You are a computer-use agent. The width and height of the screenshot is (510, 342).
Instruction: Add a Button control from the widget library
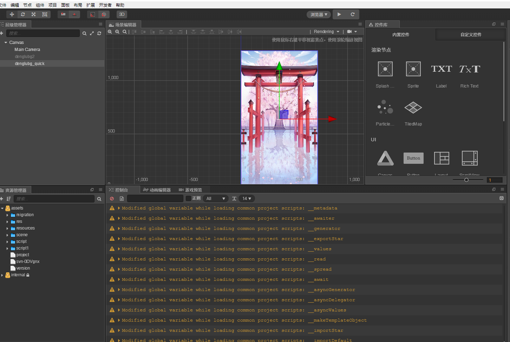413,158
